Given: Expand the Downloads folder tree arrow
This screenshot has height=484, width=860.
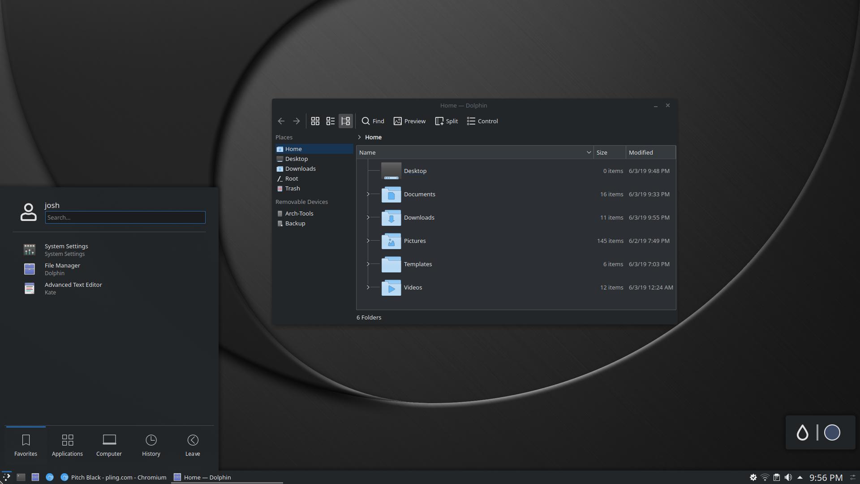Looking at the screenshot, I should coord(368,217).
